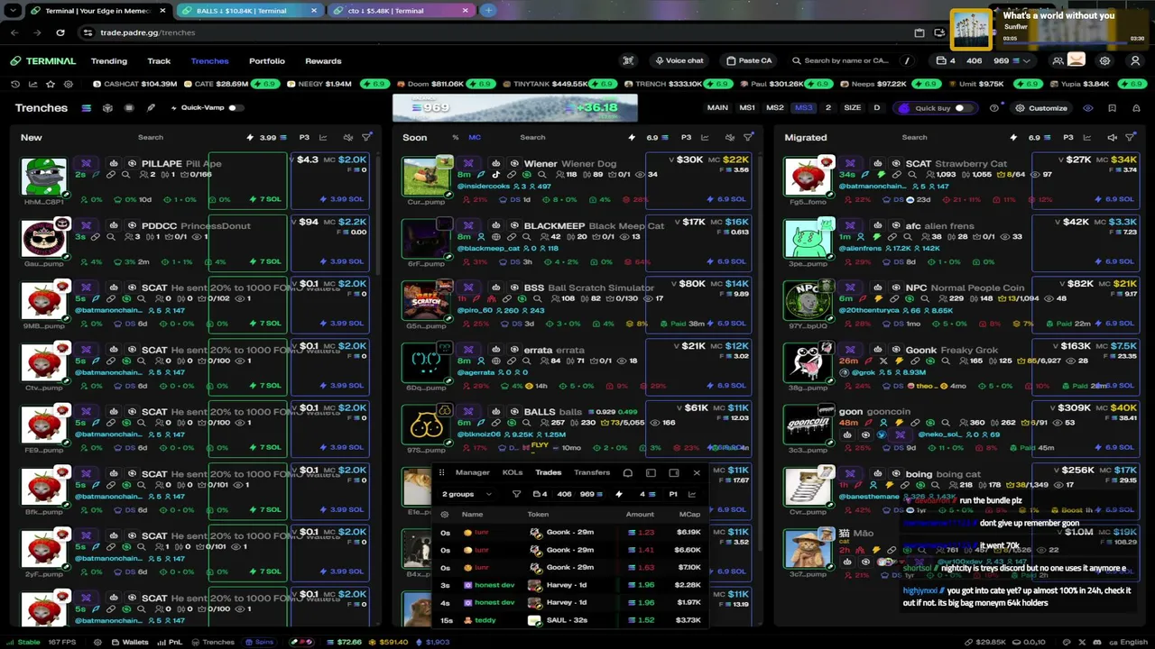1155x649 pixels.
Task: Select the cube view icon beside Trenches title
Action: tap(107, 108)
